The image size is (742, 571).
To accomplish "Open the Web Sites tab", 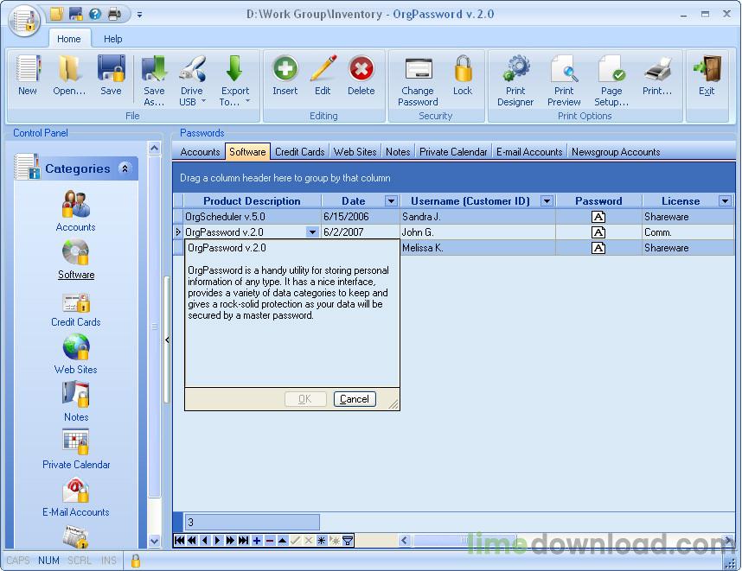I will 355,152.
